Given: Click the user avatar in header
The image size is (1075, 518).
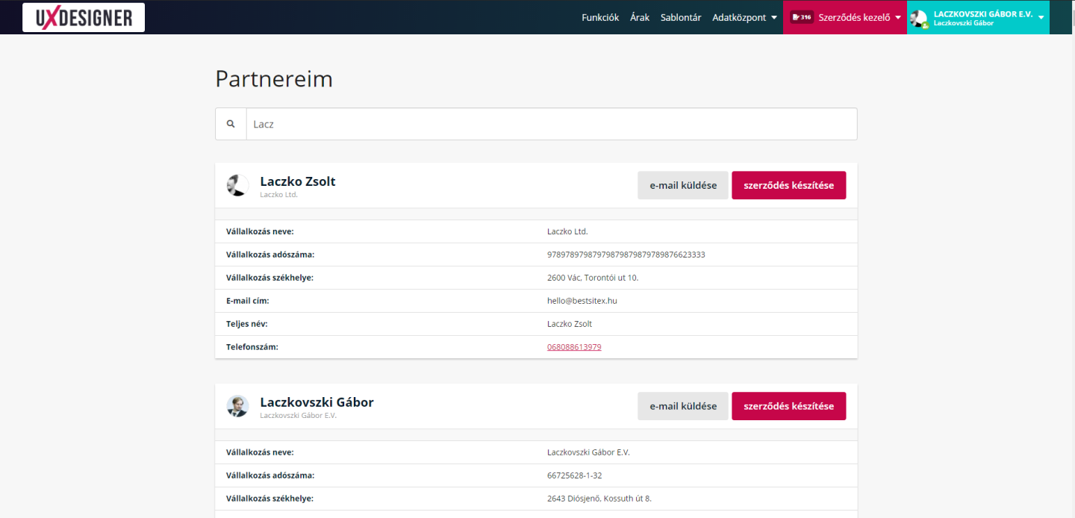Looking at the screenshot, I should tap(918, 18).
